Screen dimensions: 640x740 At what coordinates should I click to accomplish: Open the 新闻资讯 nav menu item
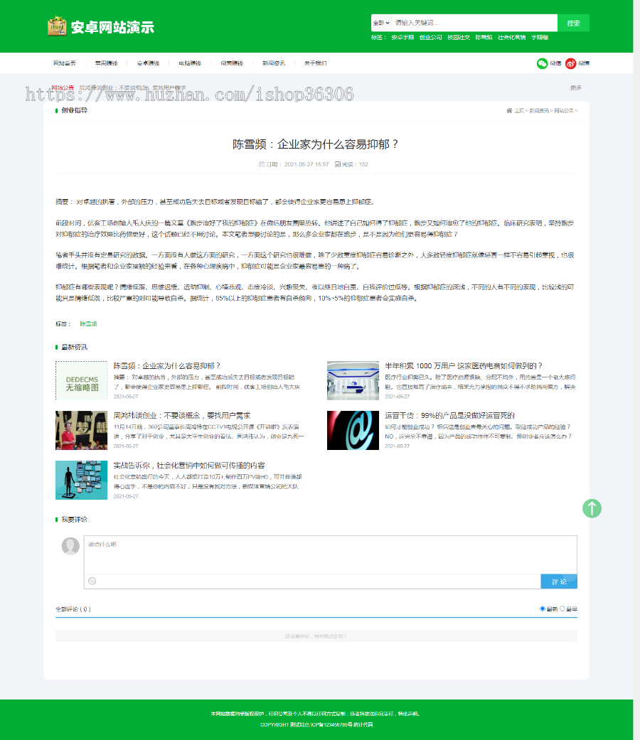(x=273, y=63)
